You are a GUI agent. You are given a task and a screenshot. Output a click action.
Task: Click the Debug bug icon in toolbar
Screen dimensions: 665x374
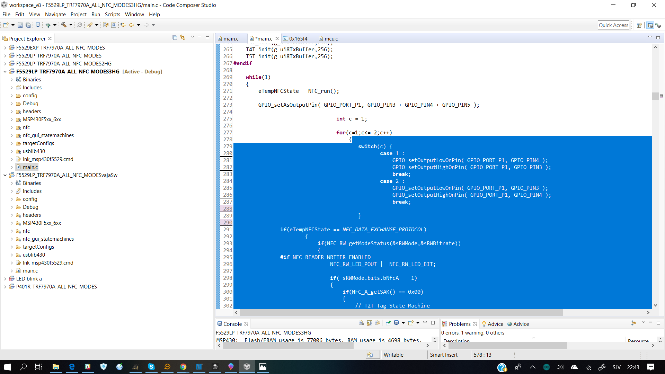[48, 25]
